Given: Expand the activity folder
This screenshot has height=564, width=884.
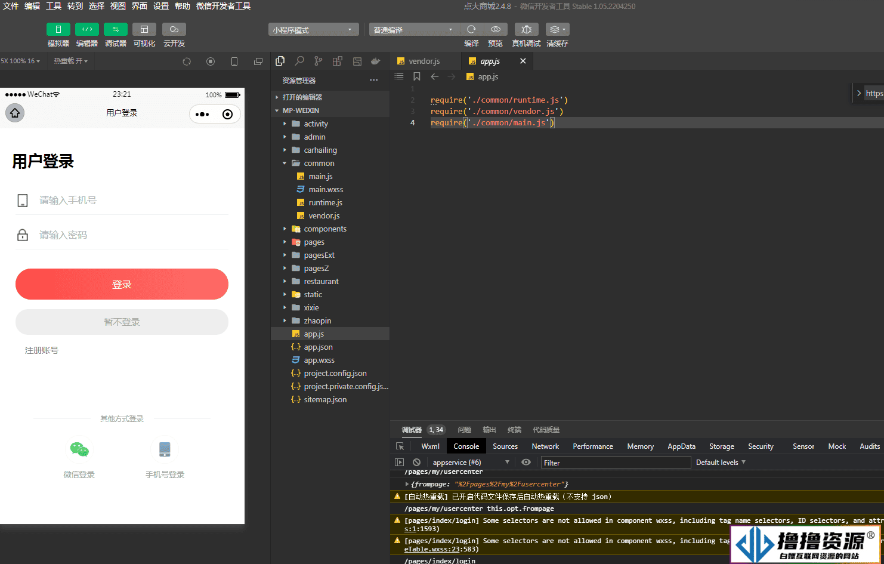Looking at the screenshot, I should 330,124.
